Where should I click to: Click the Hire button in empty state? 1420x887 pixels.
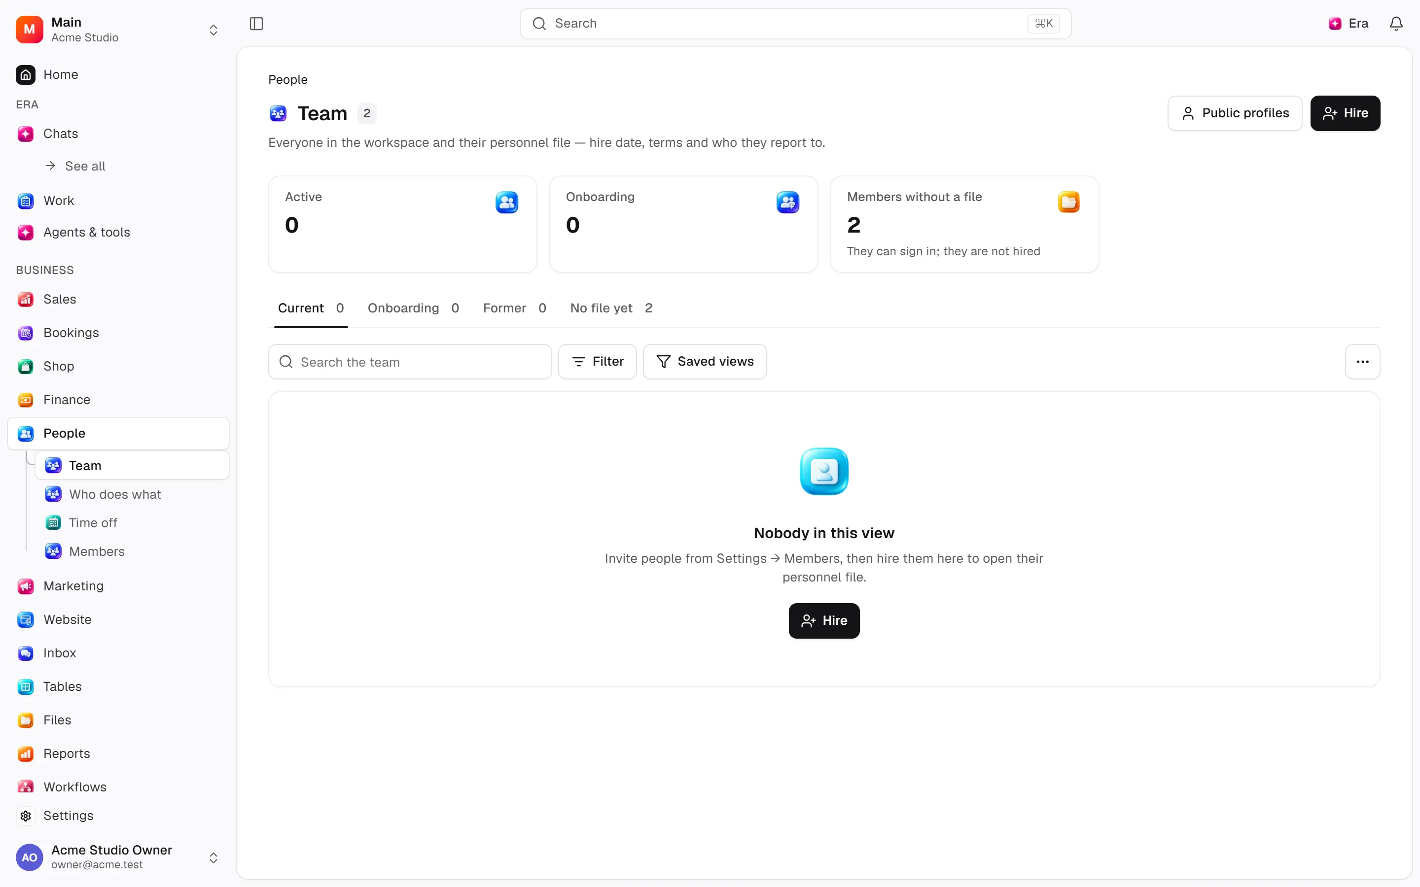[x=824, y=621]
